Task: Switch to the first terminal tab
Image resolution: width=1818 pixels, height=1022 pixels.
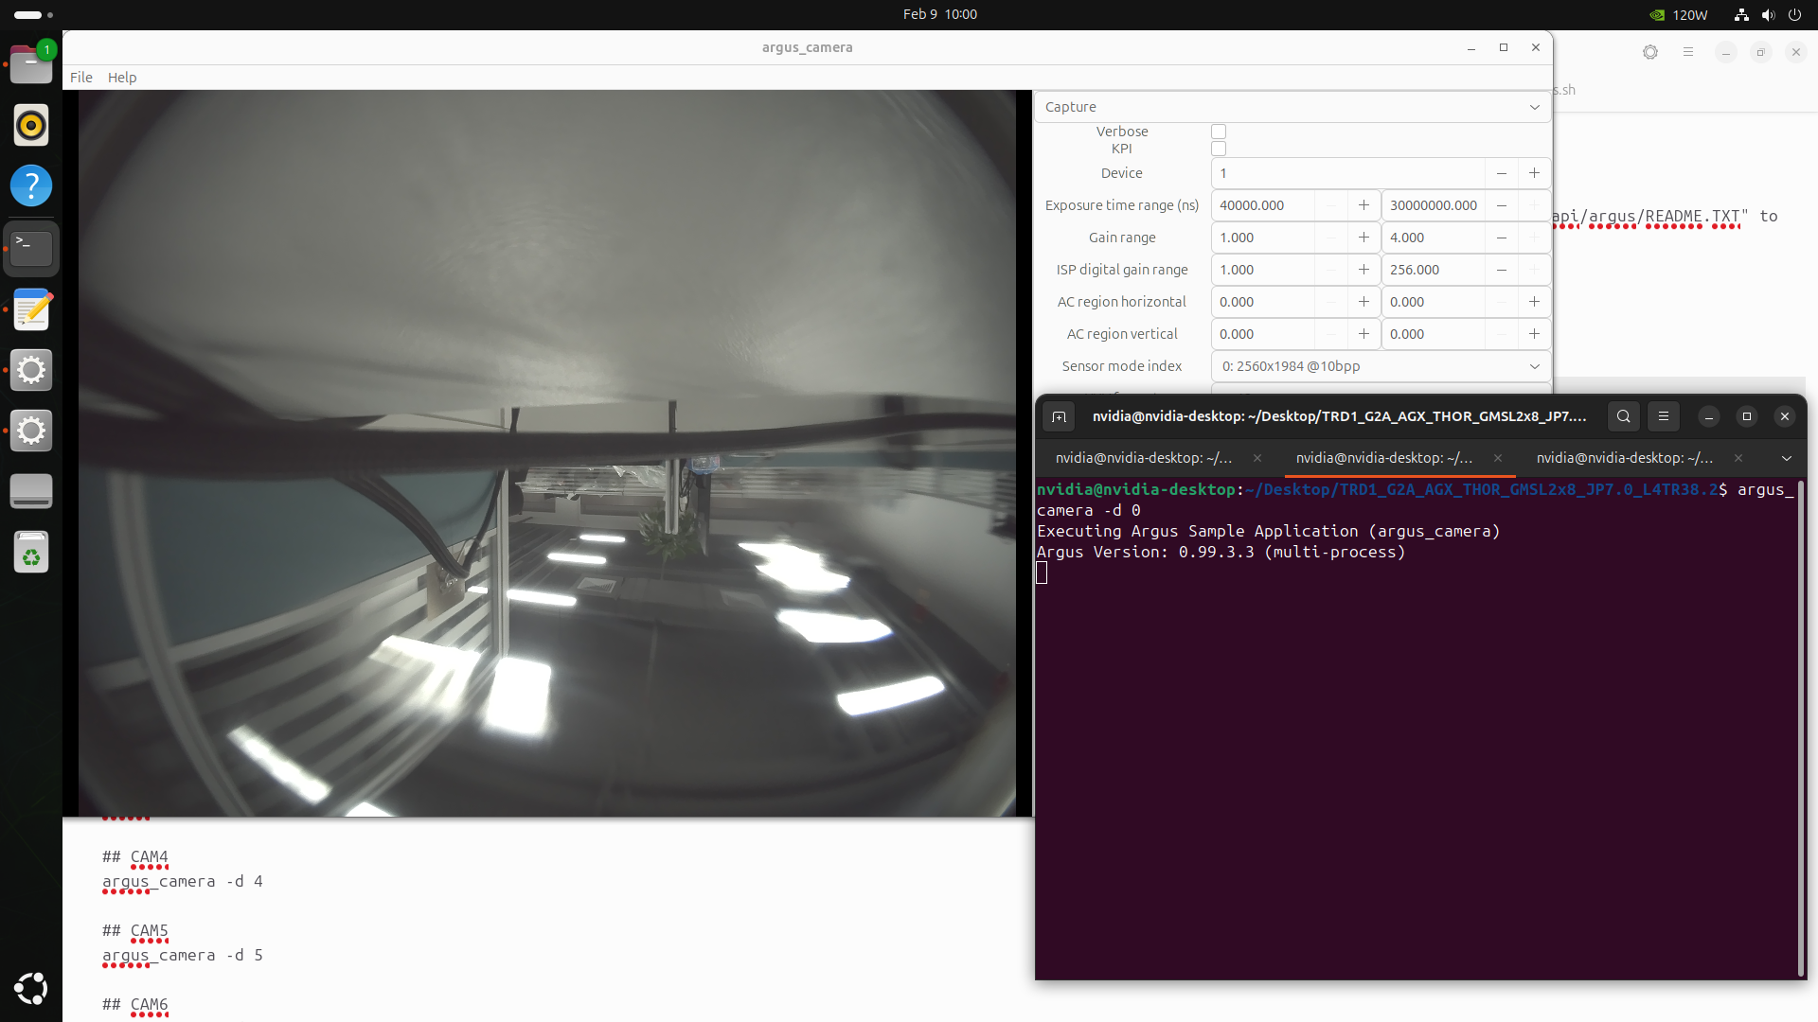Action: pyautogui.click(x=1144, y=458)
